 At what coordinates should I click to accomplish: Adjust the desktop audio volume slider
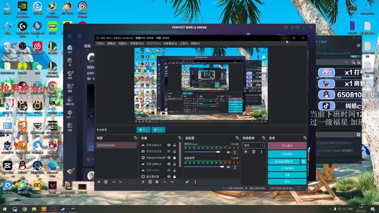point(205,167)
